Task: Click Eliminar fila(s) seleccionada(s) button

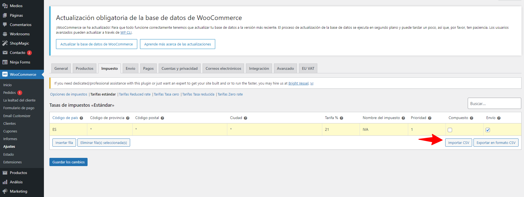Action: pyautogui.click(x=104, y=143)
